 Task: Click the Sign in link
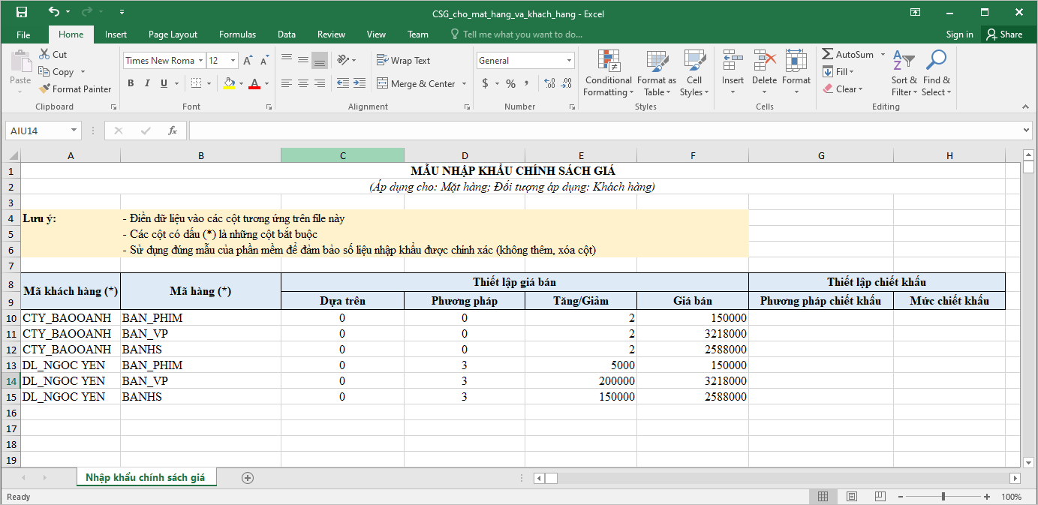click(x=959, y=35)
